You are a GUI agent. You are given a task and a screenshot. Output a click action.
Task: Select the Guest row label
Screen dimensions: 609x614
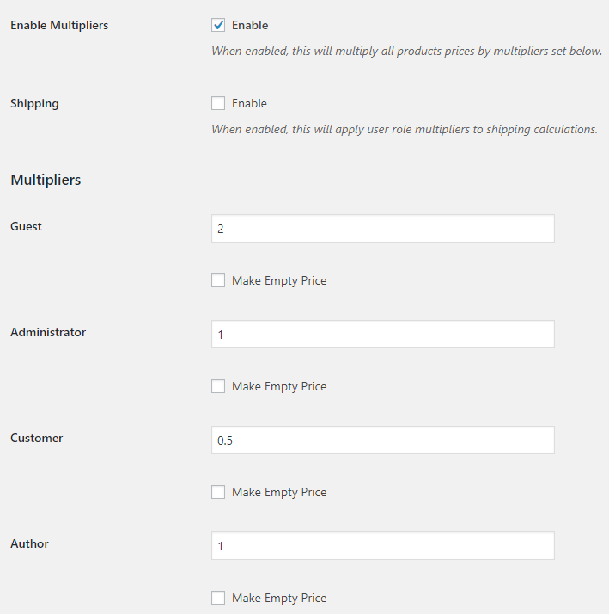pyautogui.click(x=26, y=226)
